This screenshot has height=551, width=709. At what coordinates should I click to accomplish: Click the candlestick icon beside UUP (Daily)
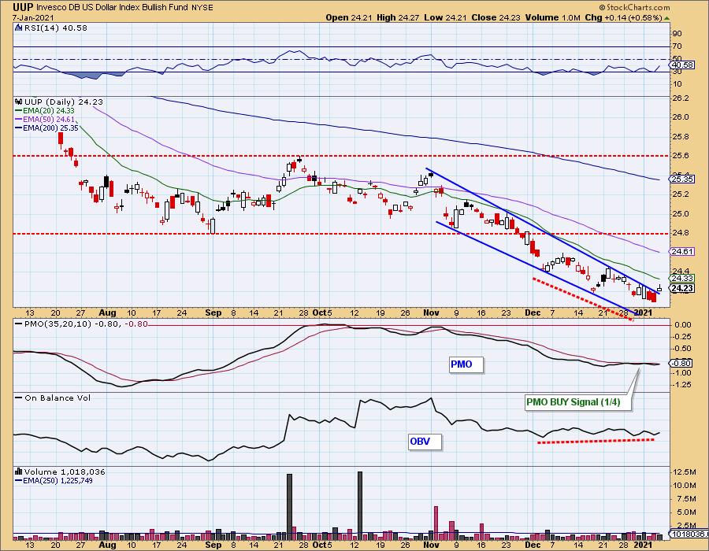[x=19, y=102]
